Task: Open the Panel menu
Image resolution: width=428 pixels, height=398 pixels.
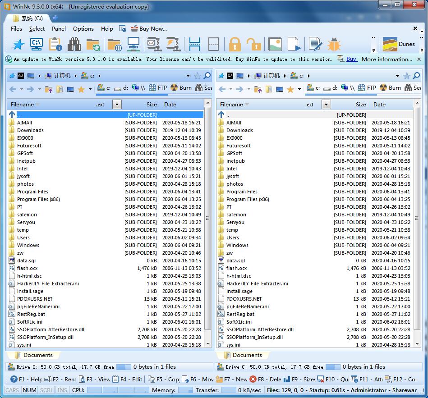Action: [x=59, y=29]
